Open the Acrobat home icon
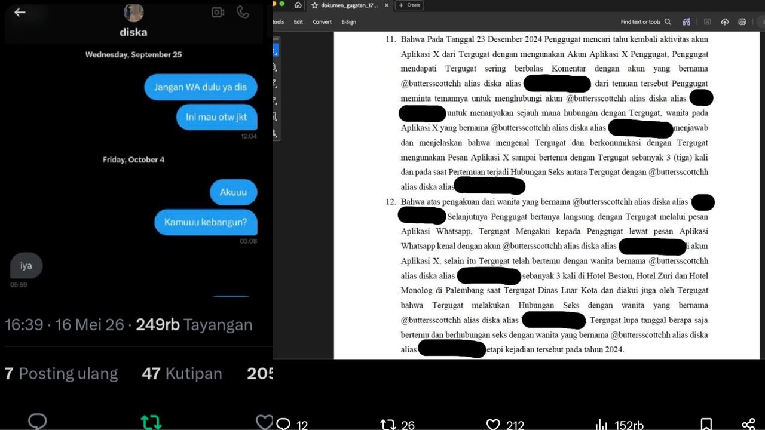Screen dimensions: 765x430 298,5
